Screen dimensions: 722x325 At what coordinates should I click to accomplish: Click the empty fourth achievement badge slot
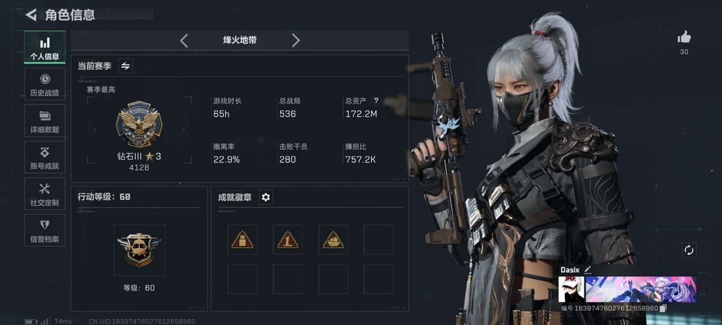[x=378, y=239]
